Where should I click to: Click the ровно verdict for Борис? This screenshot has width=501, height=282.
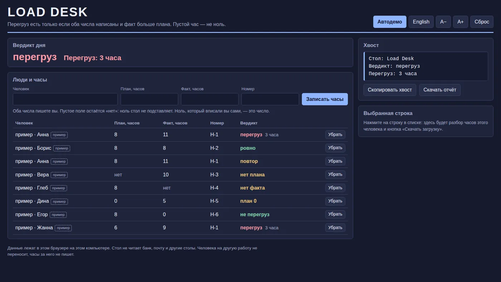coord(248,148)
